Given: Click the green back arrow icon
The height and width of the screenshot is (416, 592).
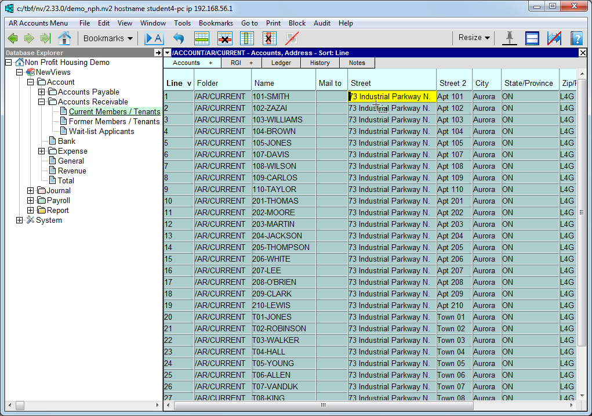Looking at the screenshot, I should 13,39.
